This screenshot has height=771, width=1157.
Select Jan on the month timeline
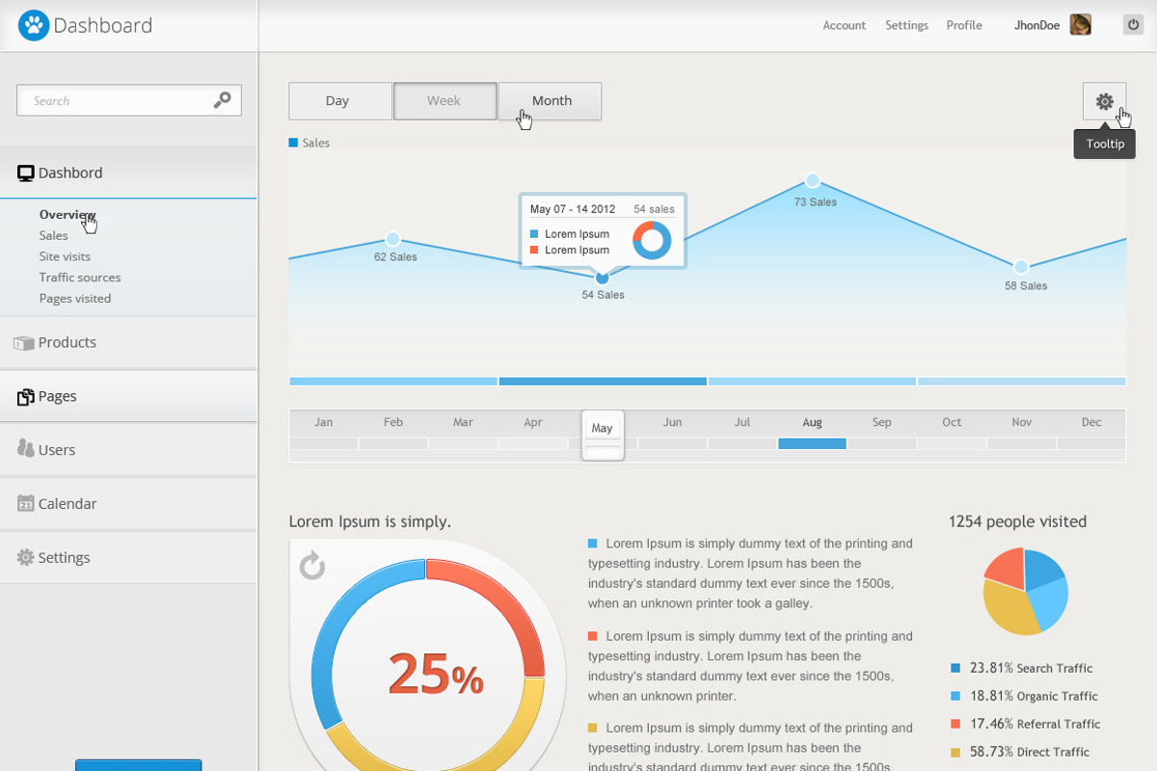coord(324,422)
